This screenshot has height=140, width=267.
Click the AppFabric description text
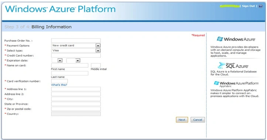pyautogui.click(x=235, y=93)
